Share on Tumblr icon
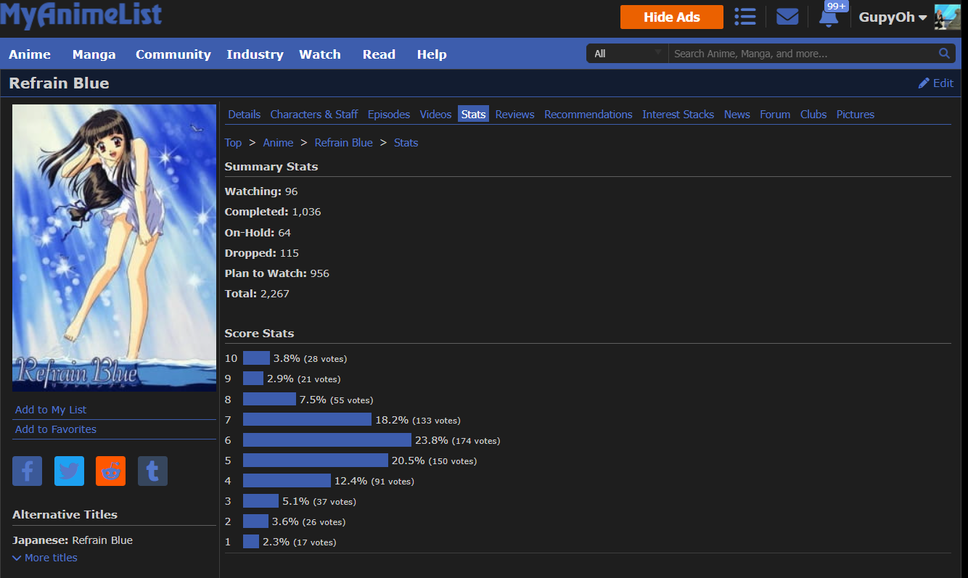The width and height of the screenshot is (968, 578). point(152,471)
